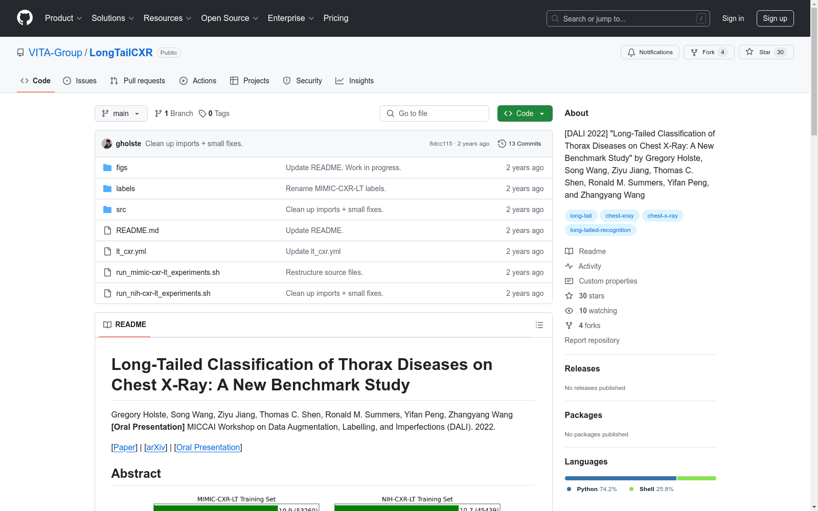The width and height of the screenshot is (818, 511).
Task: Open commit message 'Rename MIMIC-CXR-LT labels.'
Action: [x=336, y=189]
